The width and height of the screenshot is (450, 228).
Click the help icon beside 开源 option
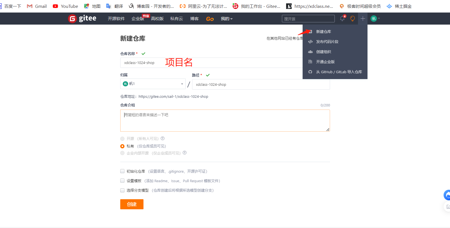point(162,138)
